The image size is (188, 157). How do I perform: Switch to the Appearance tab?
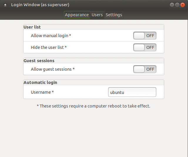coord(77,15)
